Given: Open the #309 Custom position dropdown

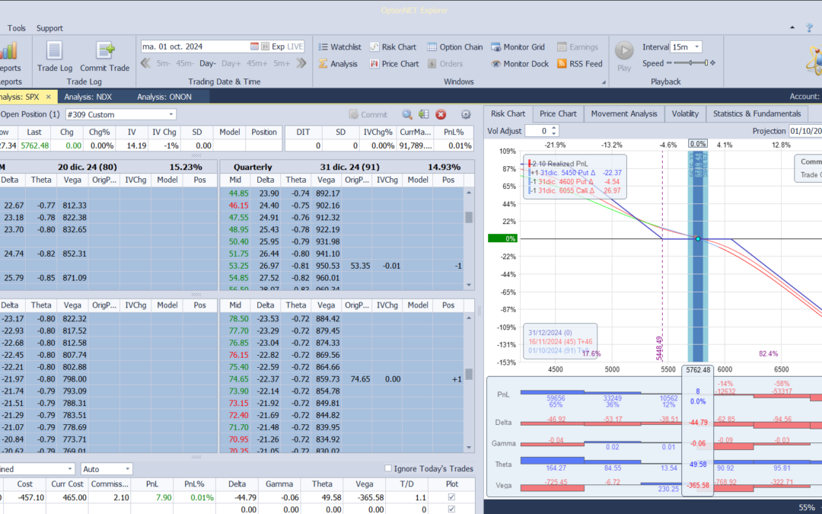Looking at the screenshot, I should (x=171, y=114).
